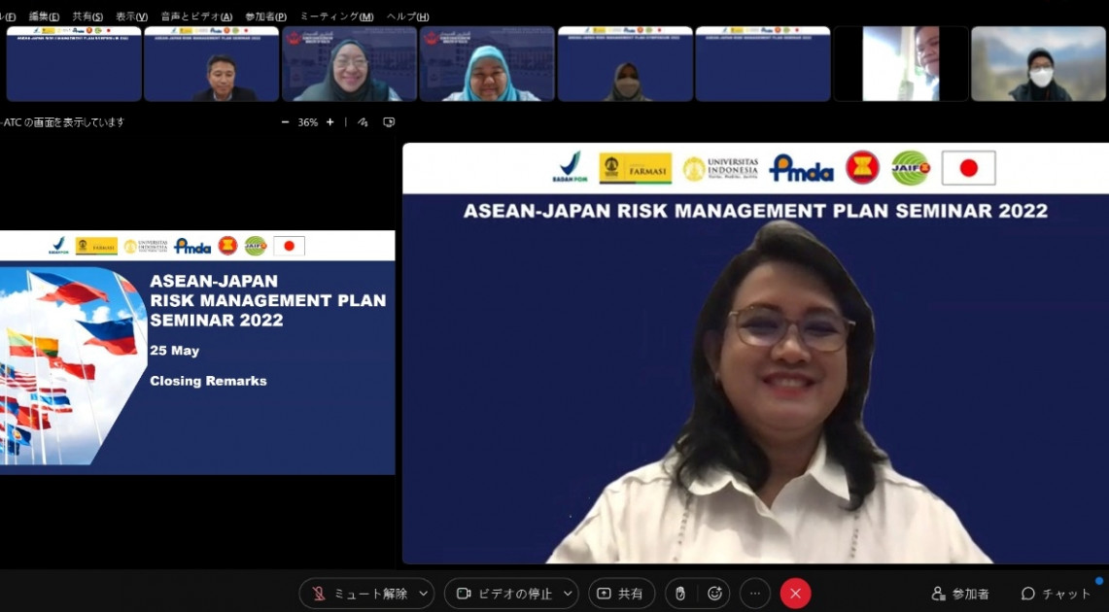
Task: Open the more options ellipsis button
Action: 755,594
